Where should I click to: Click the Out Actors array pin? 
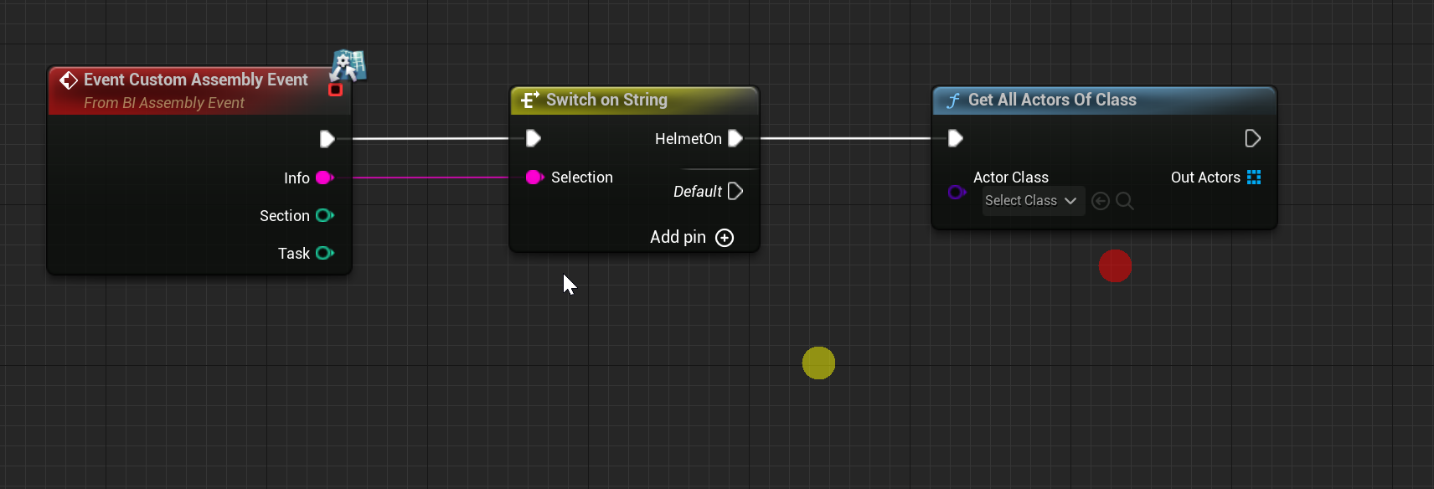pos(1254,177)
